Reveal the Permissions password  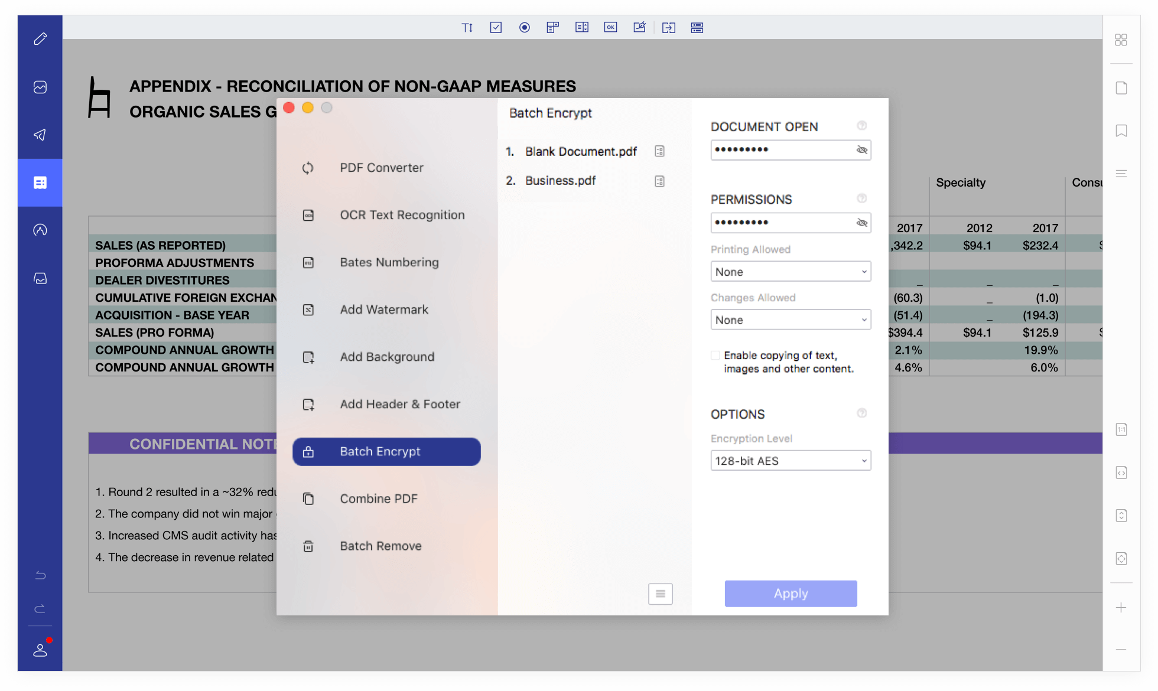pyautogui.click(x=862, y=223)
